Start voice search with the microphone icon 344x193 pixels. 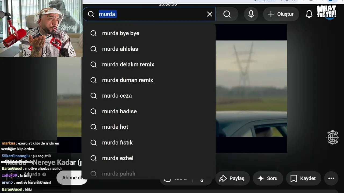point(251,14)
